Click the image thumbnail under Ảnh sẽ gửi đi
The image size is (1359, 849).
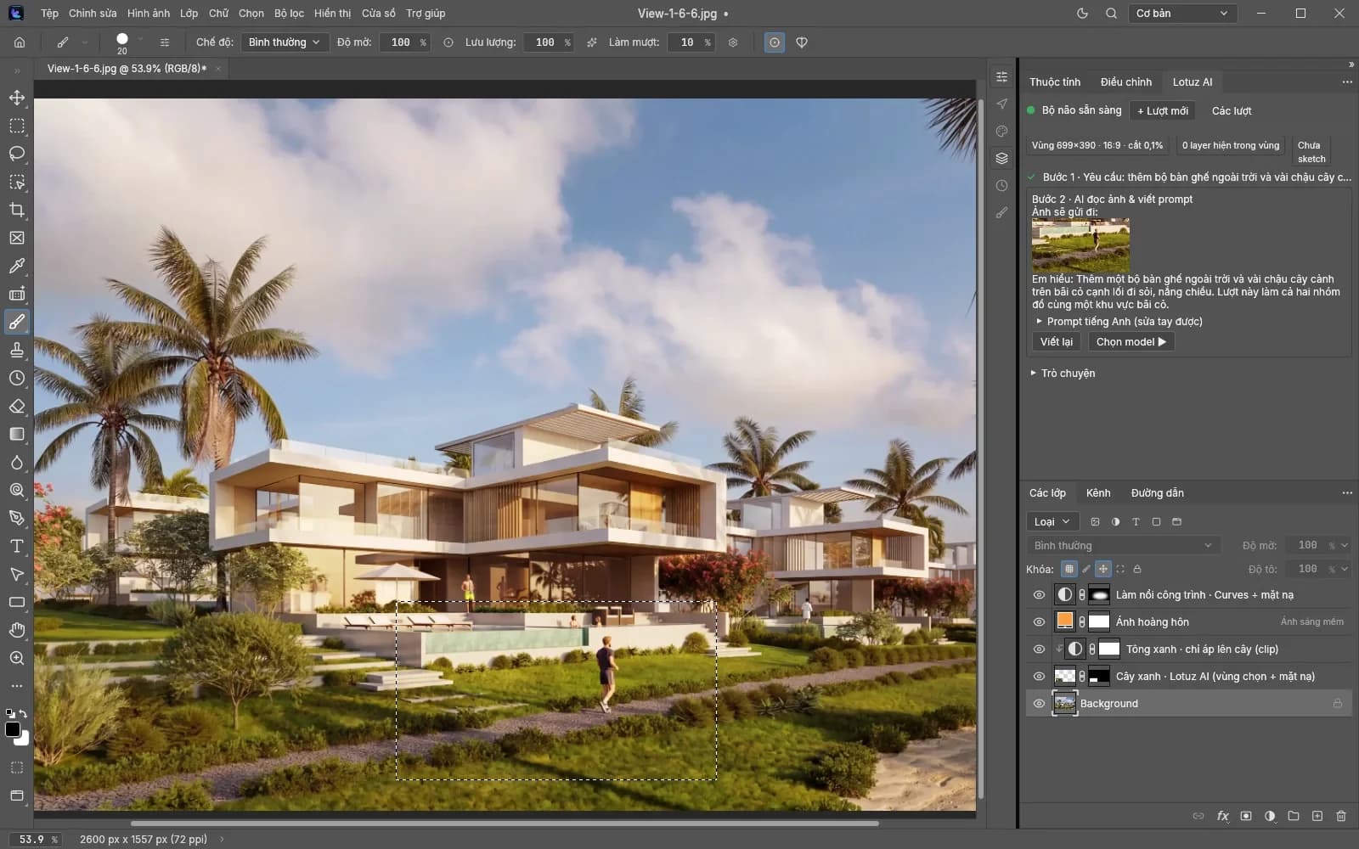1080,245
